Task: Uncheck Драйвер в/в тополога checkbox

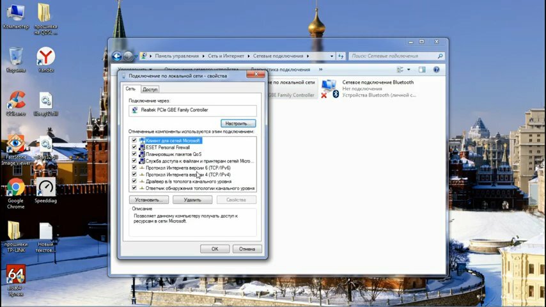Action: pyautogui.click(x=134, y=181)
